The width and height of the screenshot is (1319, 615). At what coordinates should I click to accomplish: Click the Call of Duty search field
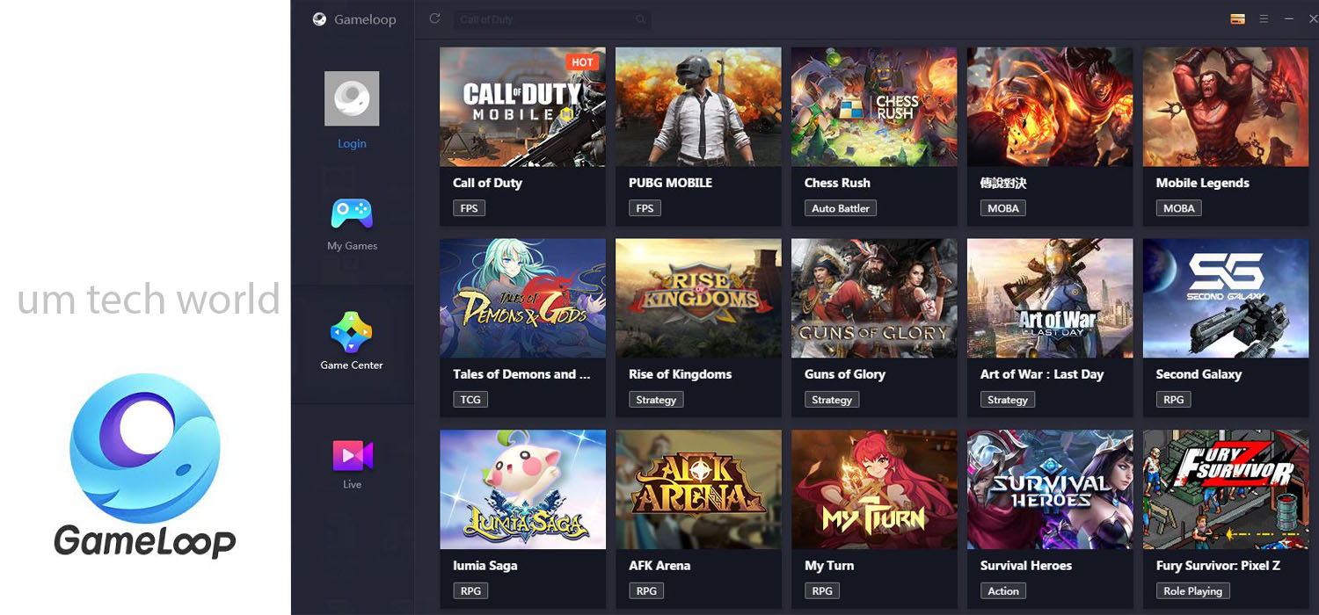point(552,19)
